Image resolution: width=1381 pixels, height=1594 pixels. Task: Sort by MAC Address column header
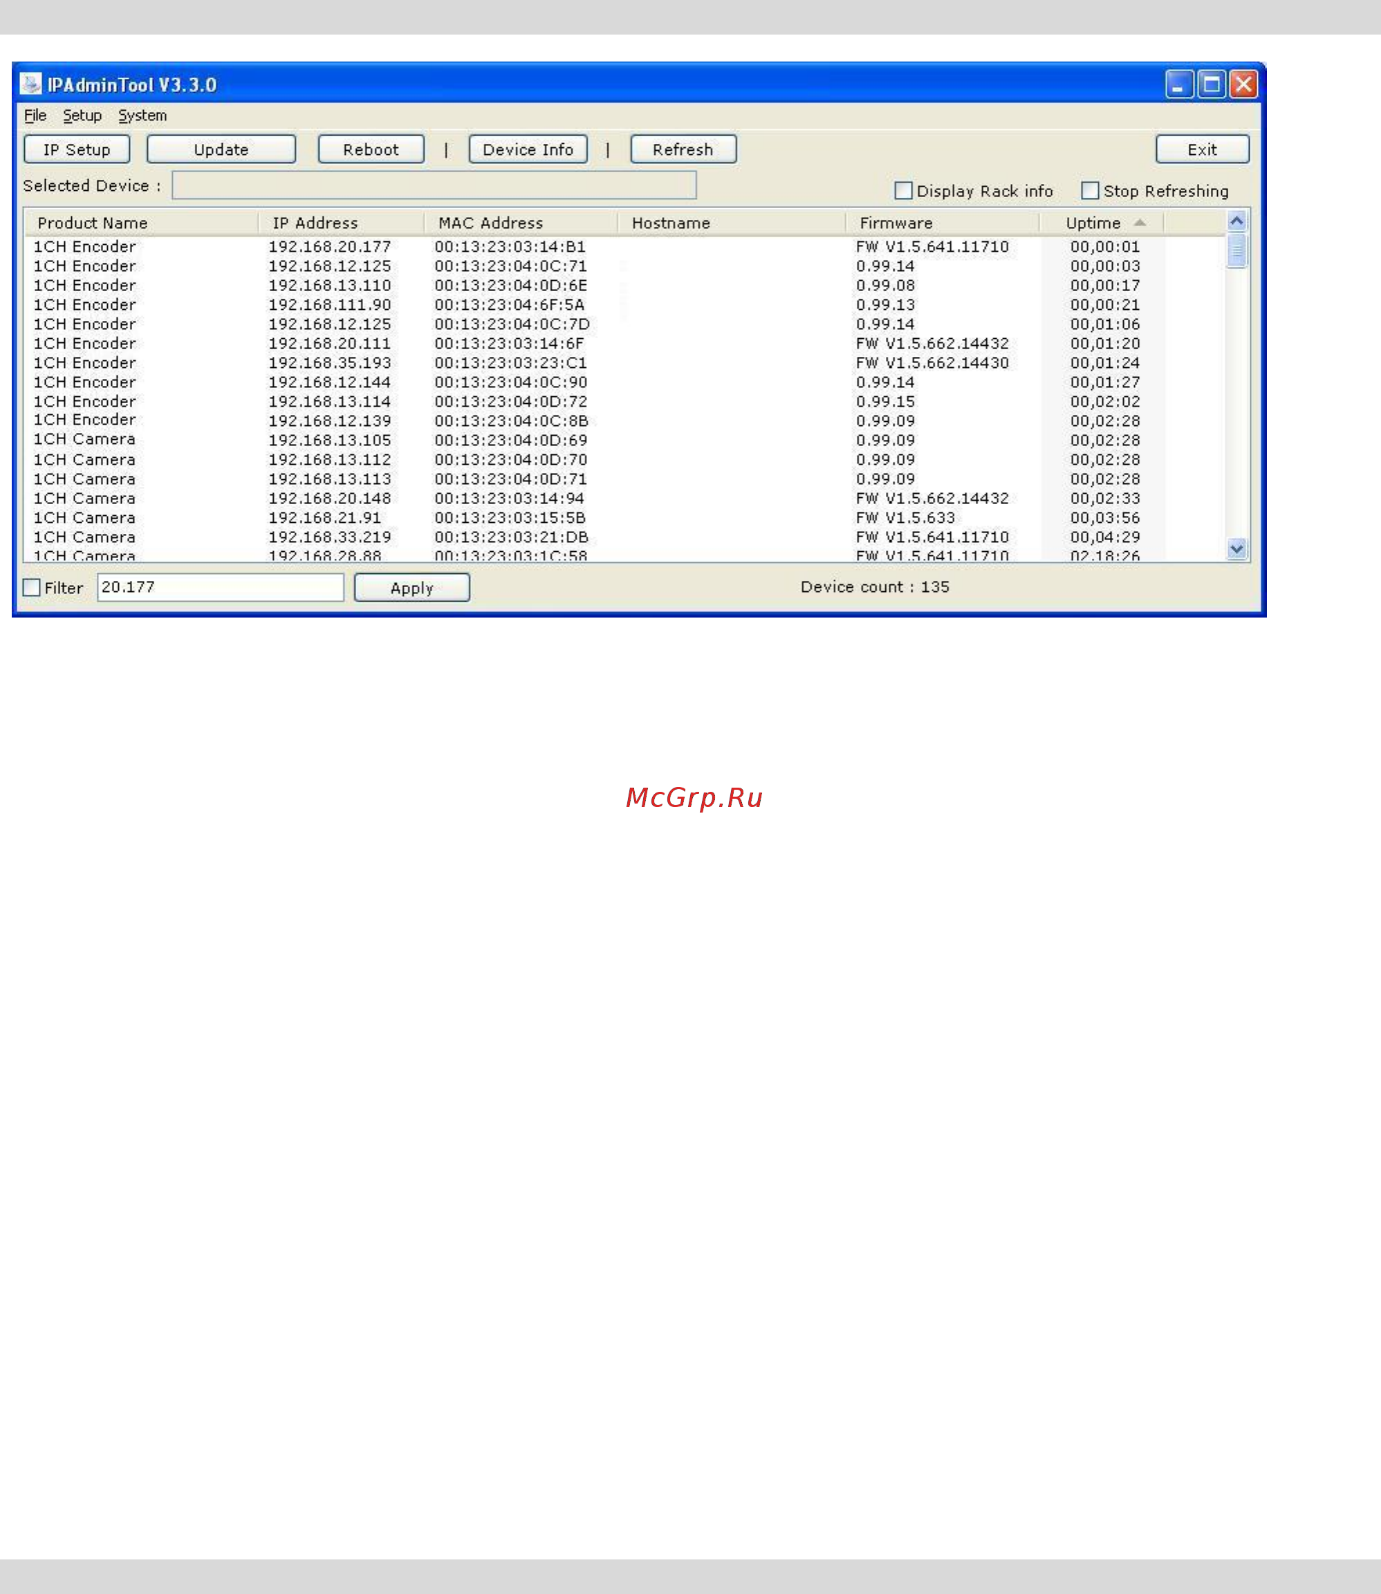pyautogui.click(x=521, y=223)
